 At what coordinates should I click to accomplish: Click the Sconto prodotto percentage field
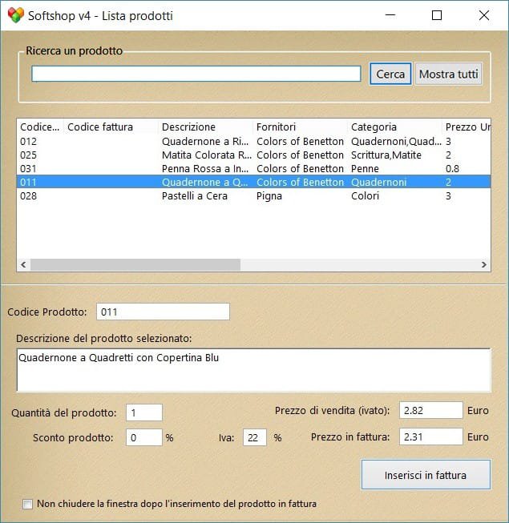point(144,437)
